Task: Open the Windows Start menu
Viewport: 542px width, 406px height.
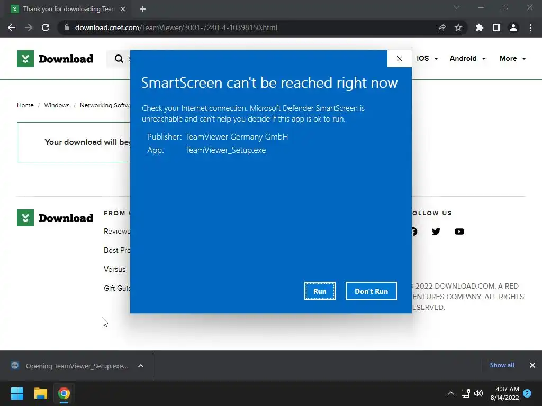Action: coord(17,393)
